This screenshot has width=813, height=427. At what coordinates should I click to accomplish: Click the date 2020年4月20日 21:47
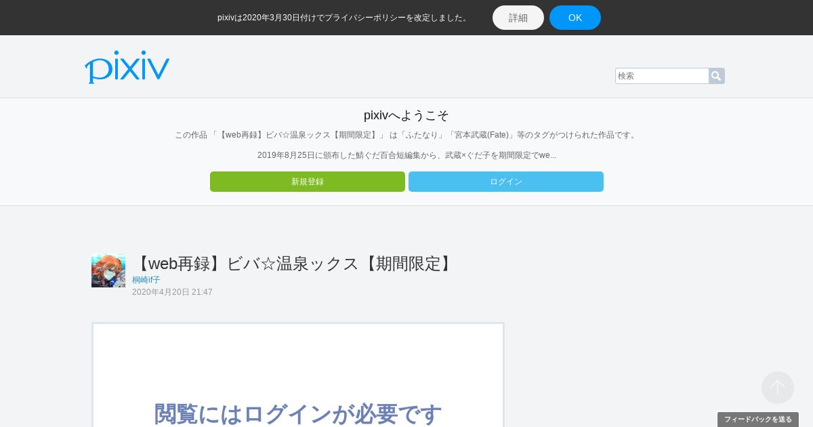[x=172, y=292]
